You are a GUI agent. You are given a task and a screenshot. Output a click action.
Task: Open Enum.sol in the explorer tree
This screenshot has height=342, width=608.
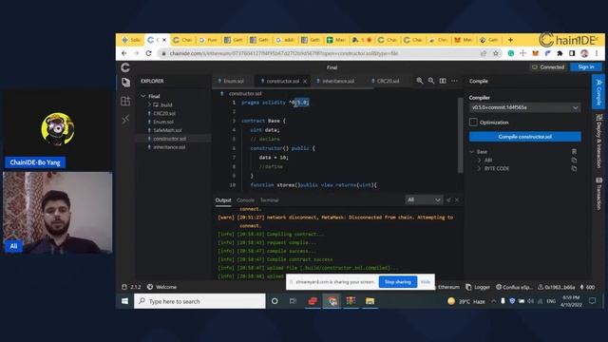pos(163,122)
